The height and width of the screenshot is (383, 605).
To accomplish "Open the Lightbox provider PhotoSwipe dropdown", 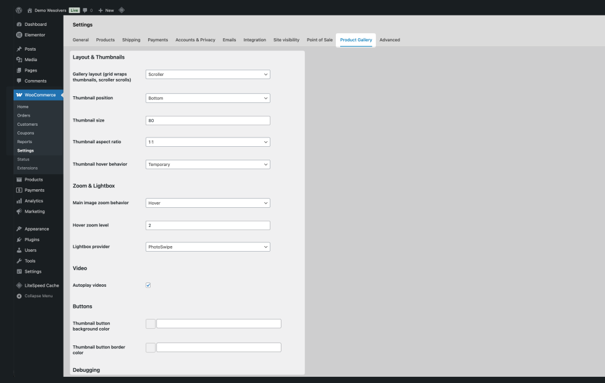I will coord(208,247).
